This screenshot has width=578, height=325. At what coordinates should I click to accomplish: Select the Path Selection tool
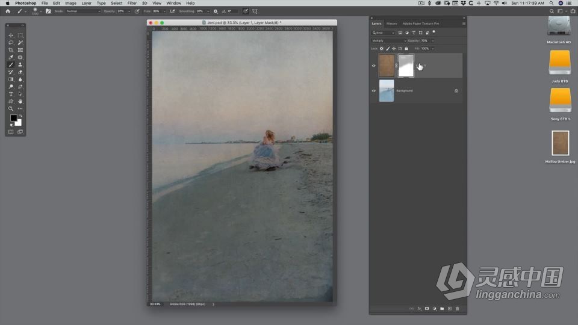(20, 94)
